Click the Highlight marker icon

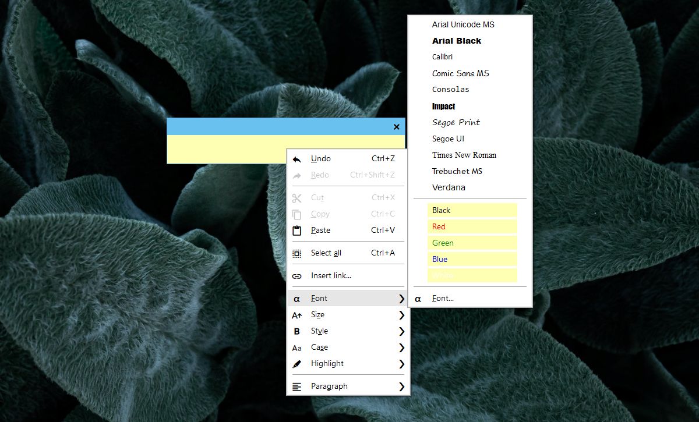tap(297, 364)
